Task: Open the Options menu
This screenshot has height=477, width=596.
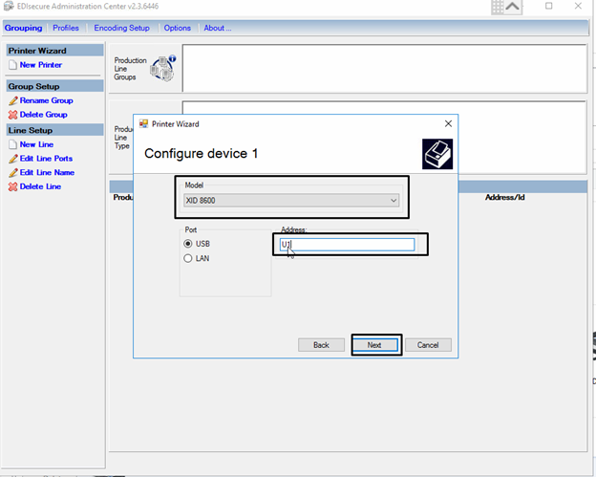Action: pos(178,28)
